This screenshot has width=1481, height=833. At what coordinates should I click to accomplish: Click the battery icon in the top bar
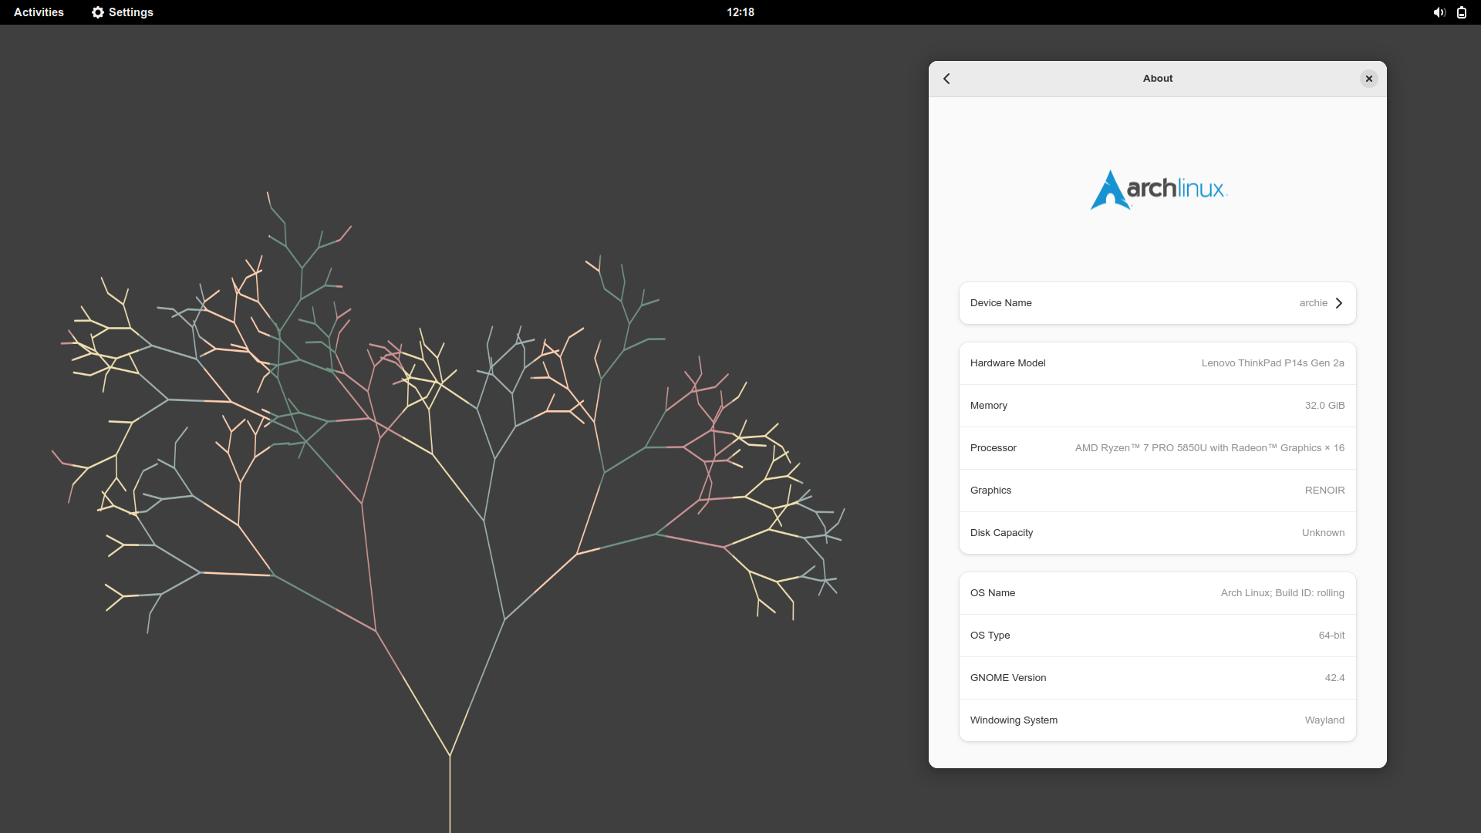pos(1462,12)
